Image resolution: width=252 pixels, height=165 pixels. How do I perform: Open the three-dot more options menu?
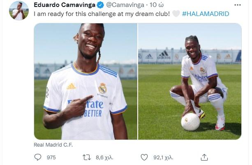pos(237,5)
